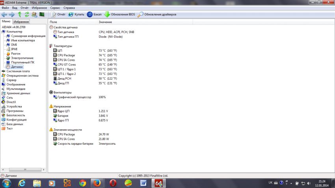Select Скорость зарядки батареи row
Screen dimensions: 335x188
(84, 143)
